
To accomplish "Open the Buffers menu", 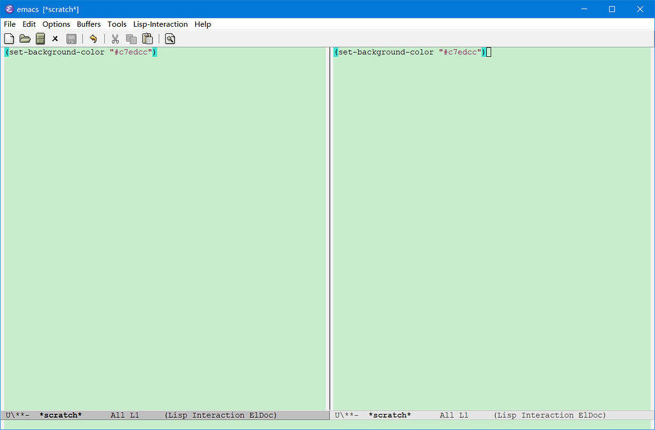I will click(88, 24).
